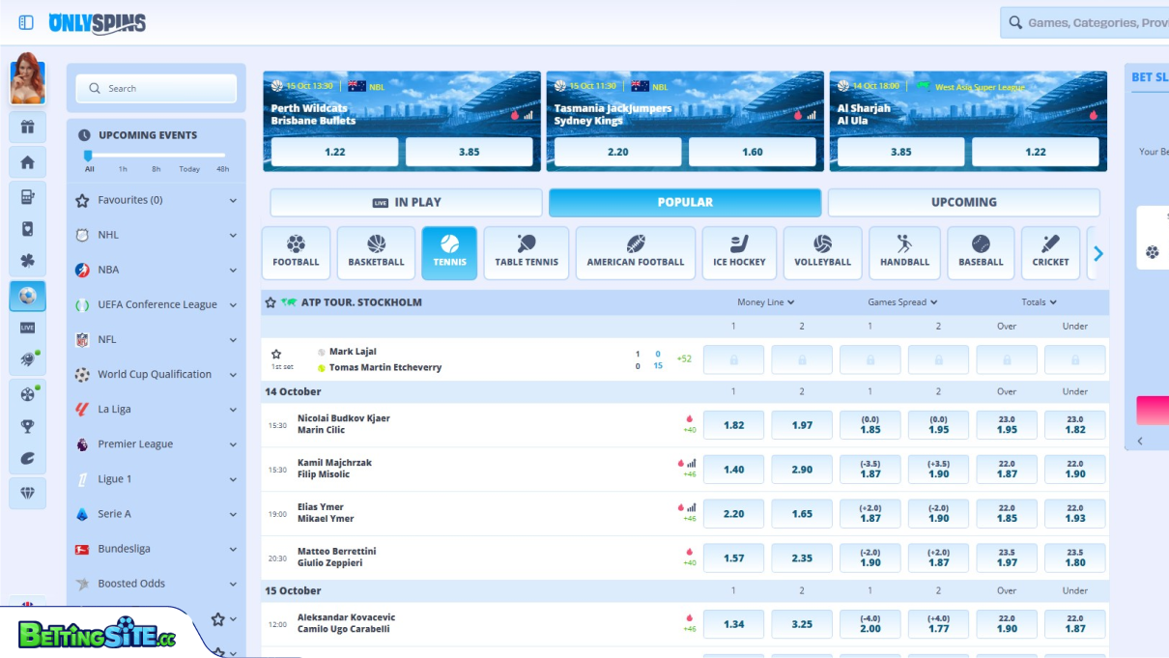Favourite the Mark Lajal vs Etcheverry match
1169x658 pixels.
click(277, 352)
